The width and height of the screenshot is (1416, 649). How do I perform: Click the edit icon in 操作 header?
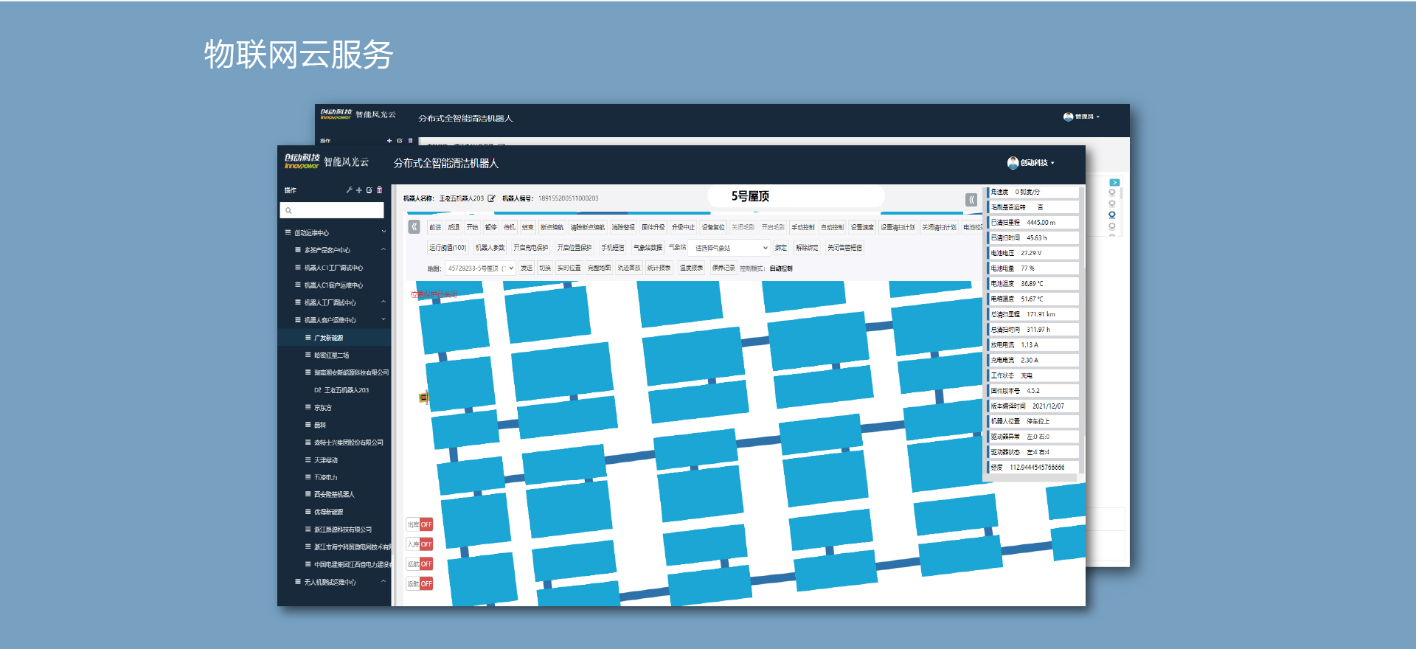pyautogui.click(x=369, y=190)
